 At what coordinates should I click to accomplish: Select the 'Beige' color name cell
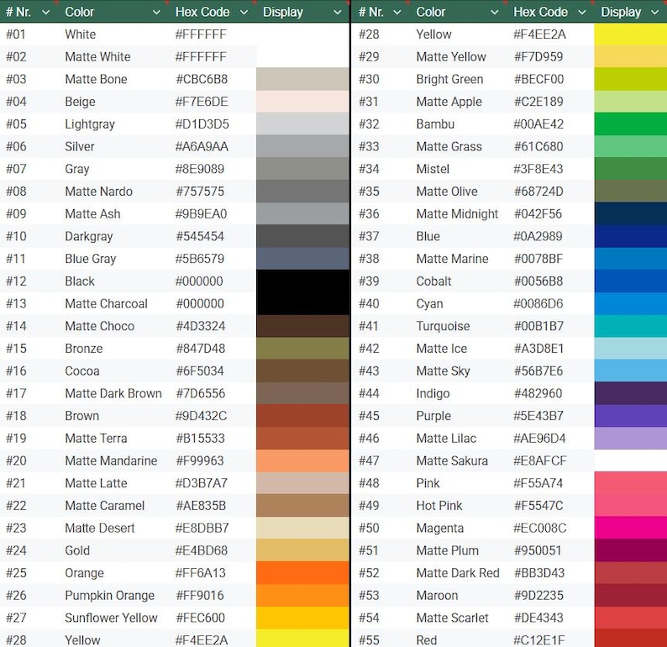[80, 102]
